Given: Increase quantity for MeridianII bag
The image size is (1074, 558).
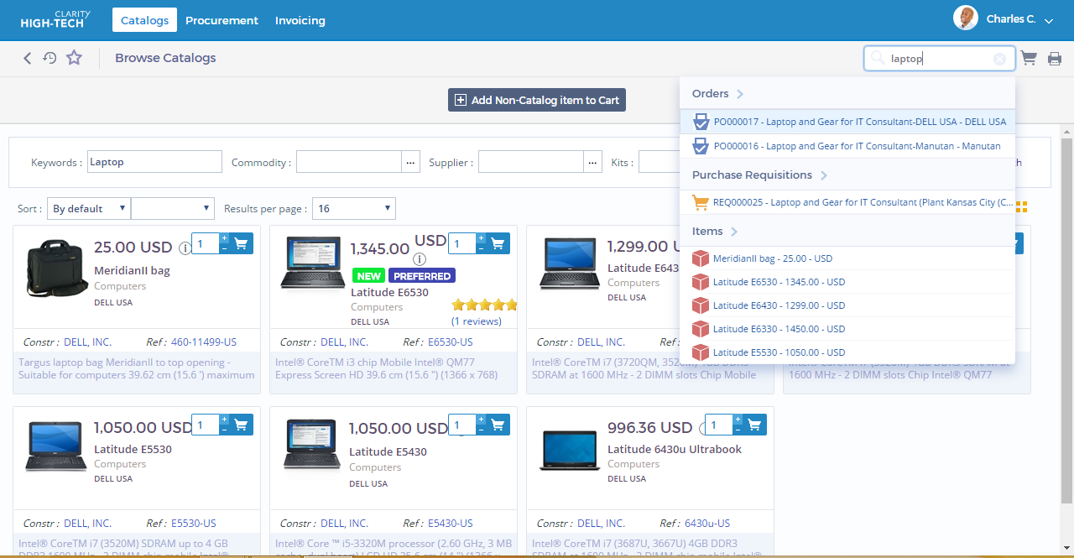Looking at the screenshot, I should (224, 238).
